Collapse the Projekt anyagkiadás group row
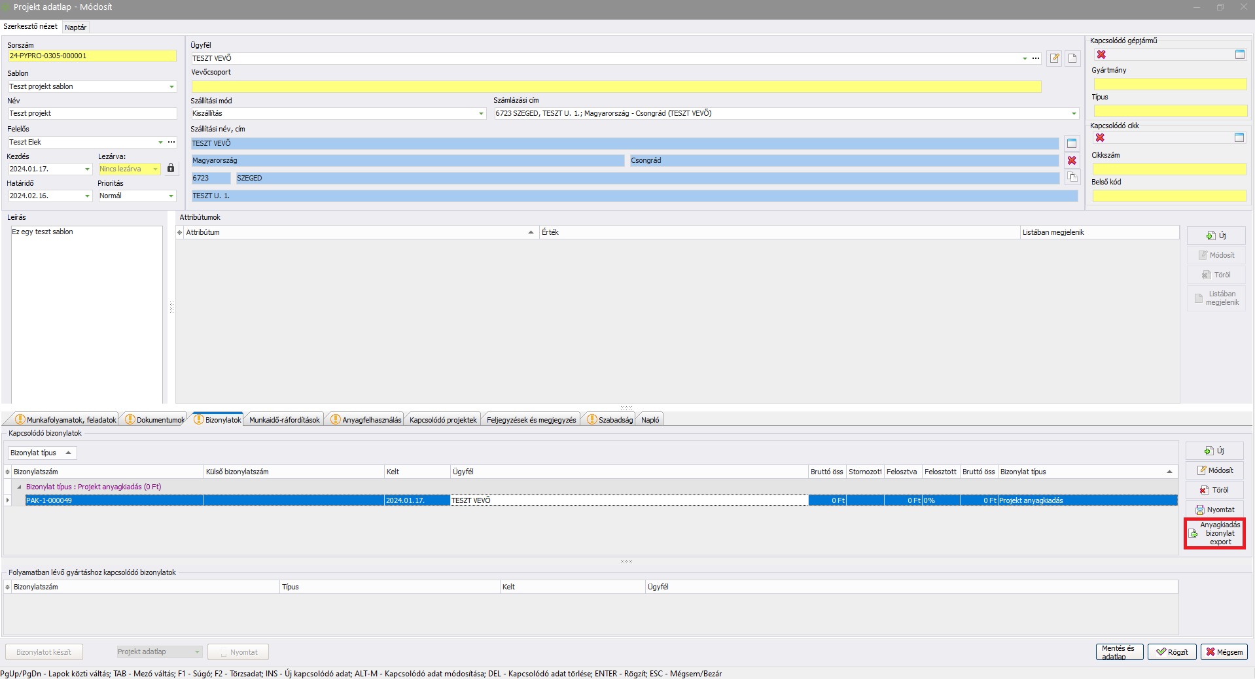 (x=19, y=487)
